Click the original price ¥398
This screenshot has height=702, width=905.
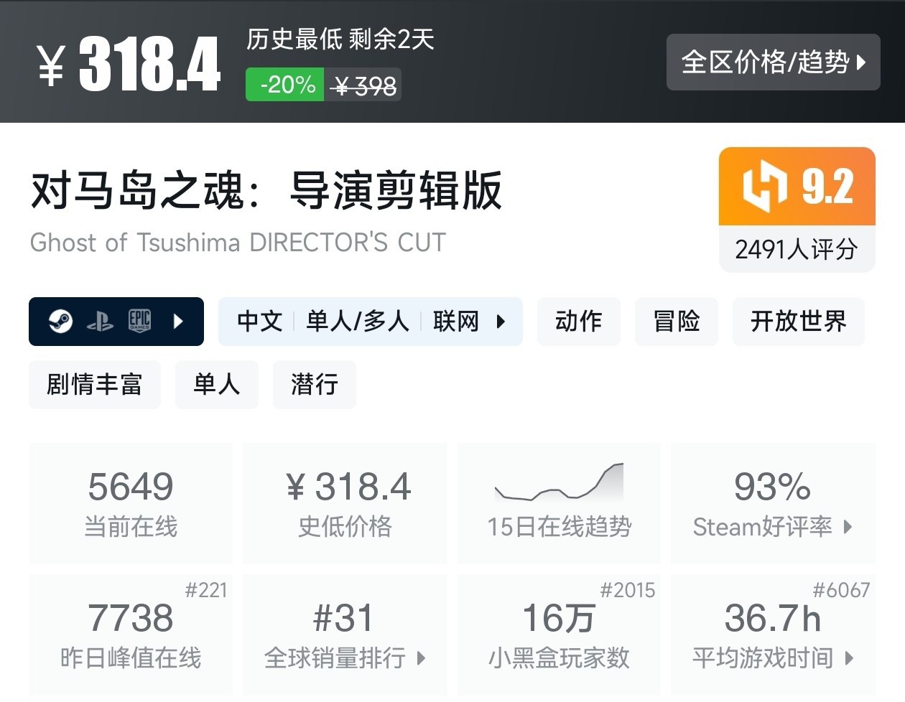pyautogui.click(x=363, y=85)
